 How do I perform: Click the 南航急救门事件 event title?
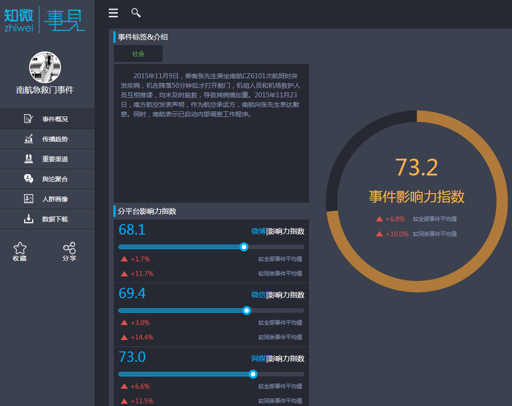(46, 90)
